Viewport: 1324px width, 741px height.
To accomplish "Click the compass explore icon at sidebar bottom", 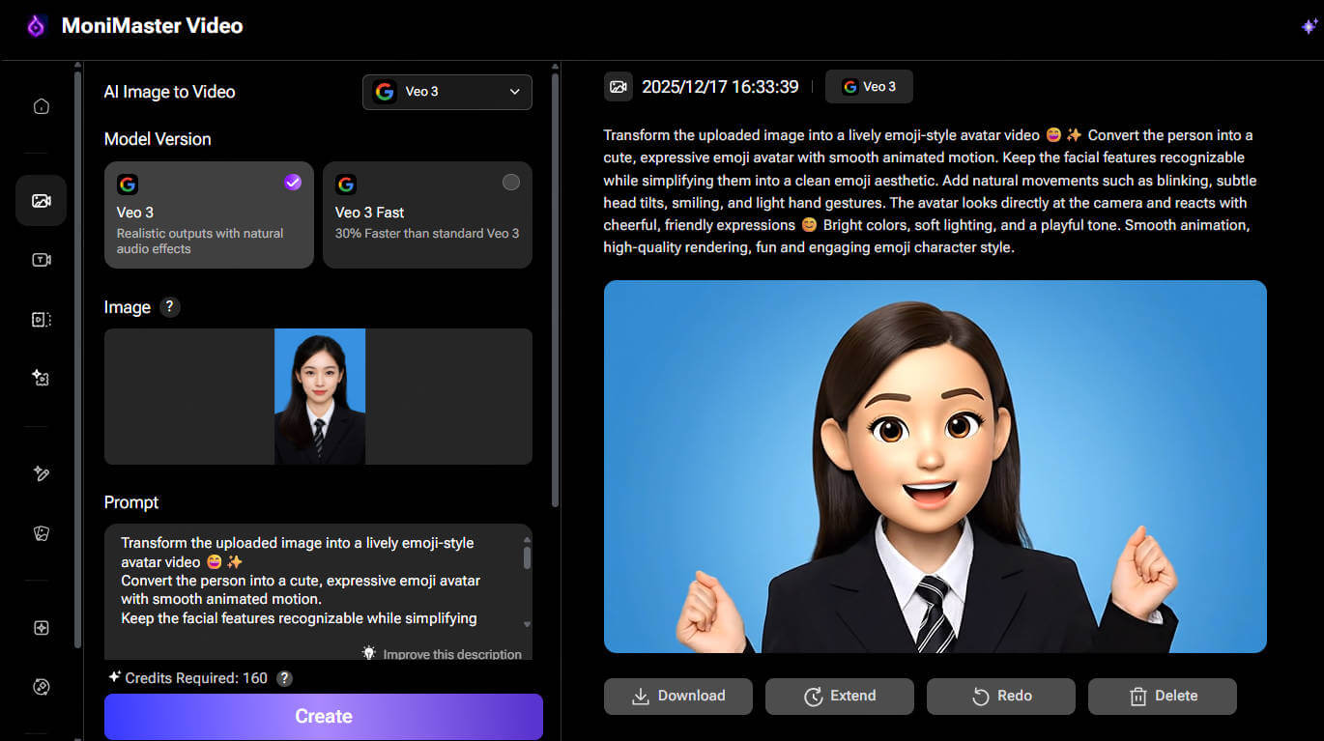I will click(41, 686).
